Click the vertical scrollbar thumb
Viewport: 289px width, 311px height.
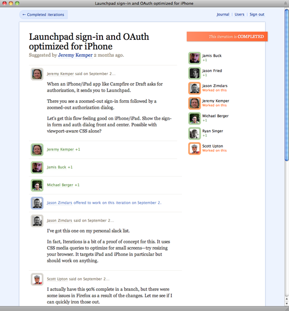pyautogui.click(x=287, y=85)
